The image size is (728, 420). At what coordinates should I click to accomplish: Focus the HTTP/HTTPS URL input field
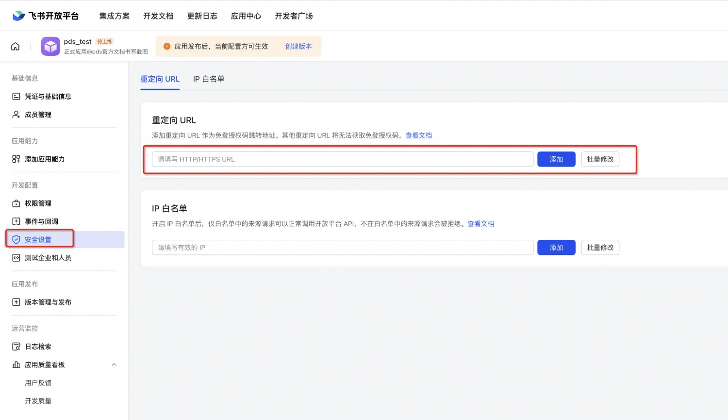click(343, 159)
